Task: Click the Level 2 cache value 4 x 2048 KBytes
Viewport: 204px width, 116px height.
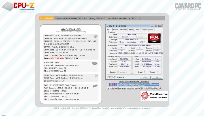Action: click(146, 64)
